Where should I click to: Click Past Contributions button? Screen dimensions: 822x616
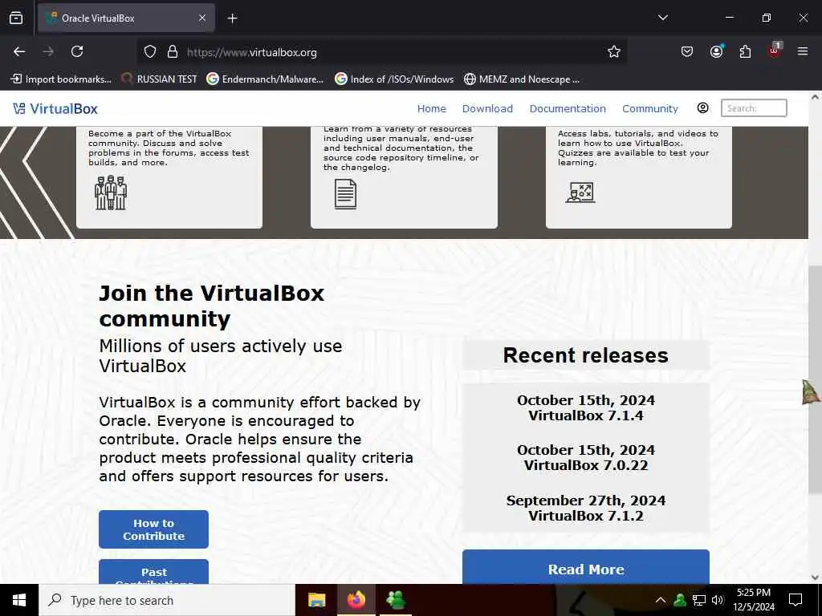(153, 571)
